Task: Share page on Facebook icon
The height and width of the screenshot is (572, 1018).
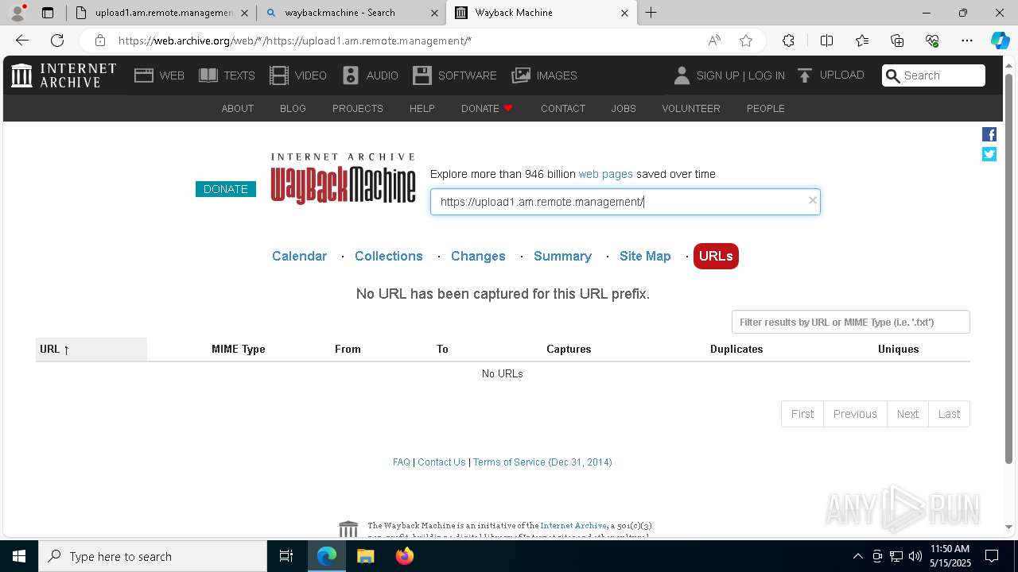Action: (x=989, y=134)
